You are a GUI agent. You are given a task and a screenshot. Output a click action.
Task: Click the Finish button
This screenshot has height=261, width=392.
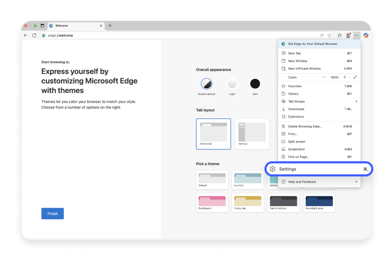coord(52,213)
